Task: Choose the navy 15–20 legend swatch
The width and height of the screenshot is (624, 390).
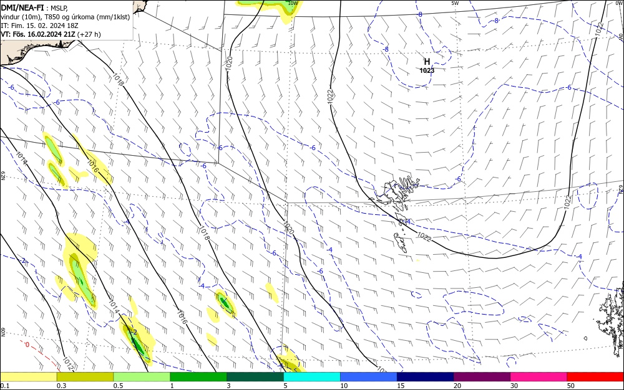Action: click(426, 377)
